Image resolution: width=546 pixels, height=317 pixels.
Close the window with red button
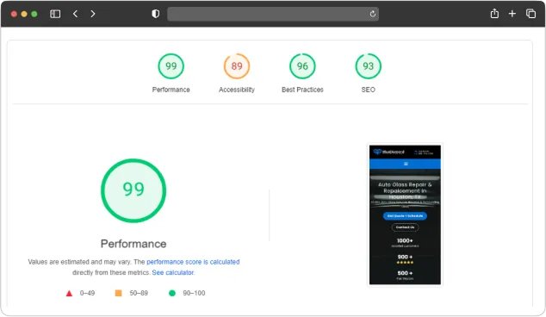(14, 14)
